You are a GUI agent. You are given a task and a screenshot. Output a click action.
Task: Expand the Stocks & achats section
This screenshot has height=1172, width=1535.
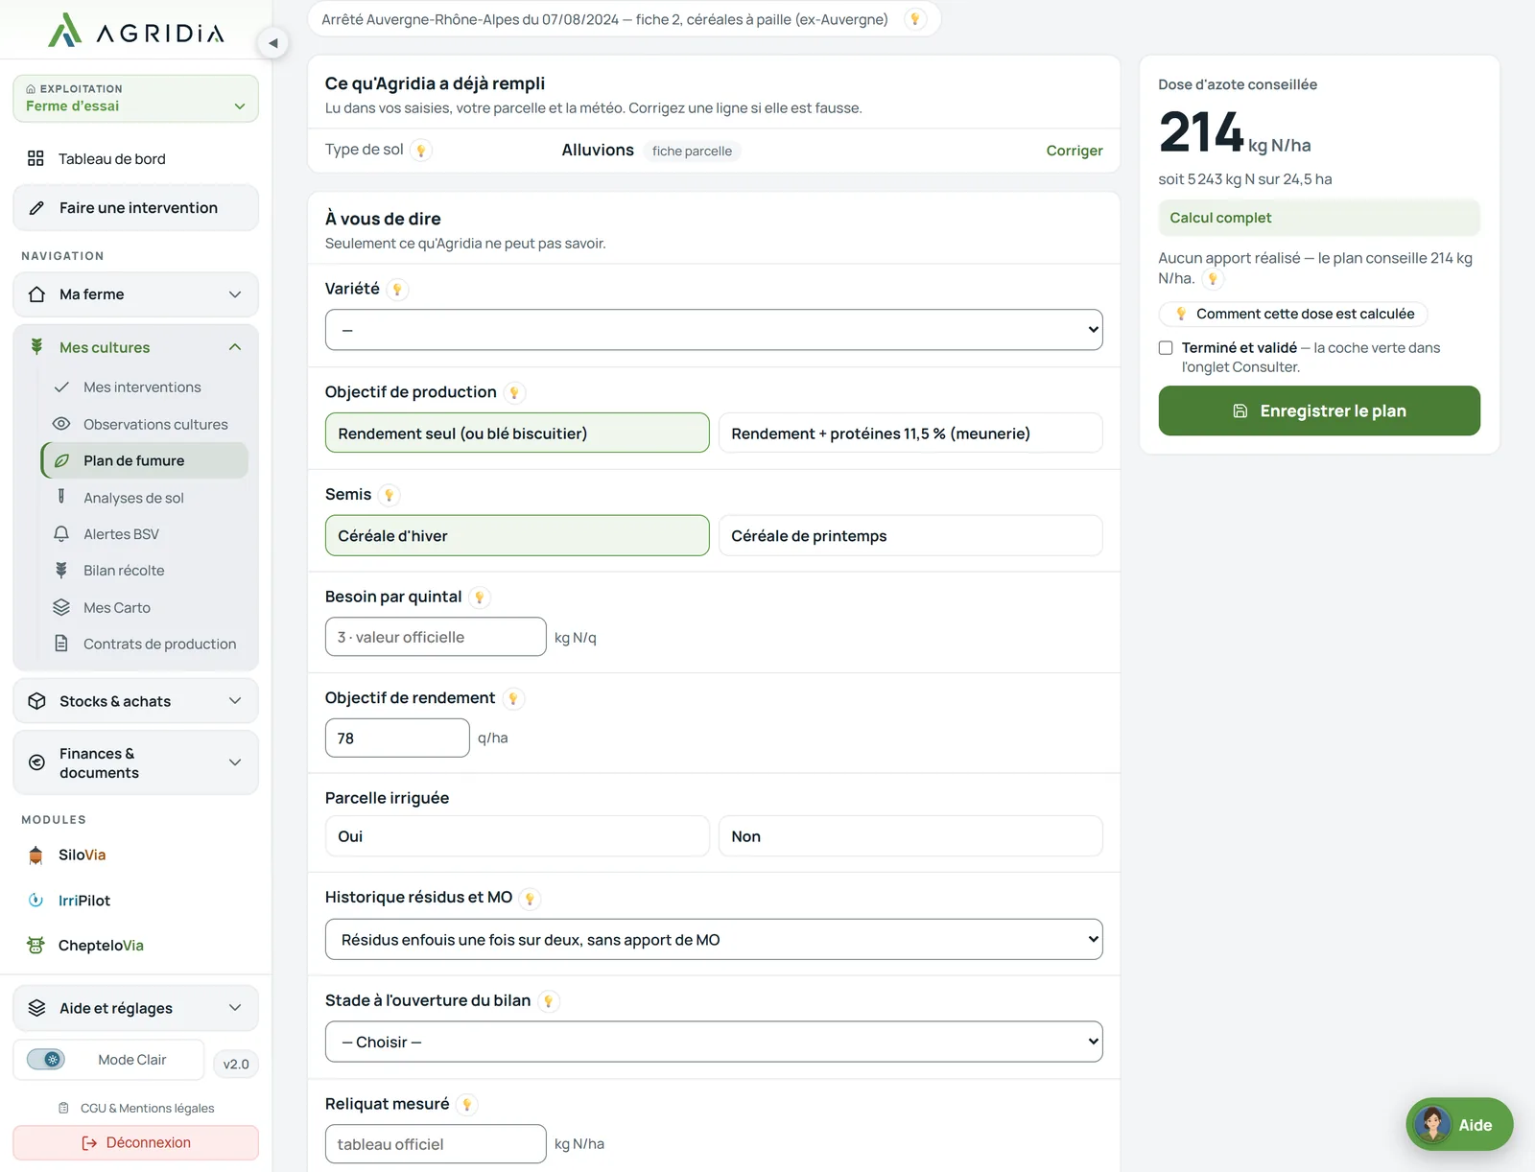(136, 701)
